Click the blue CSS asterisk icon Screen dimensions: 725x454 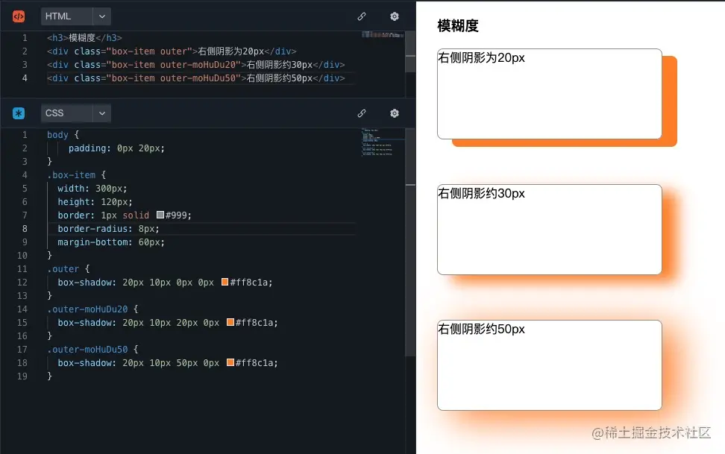click(x=19, y=113)
